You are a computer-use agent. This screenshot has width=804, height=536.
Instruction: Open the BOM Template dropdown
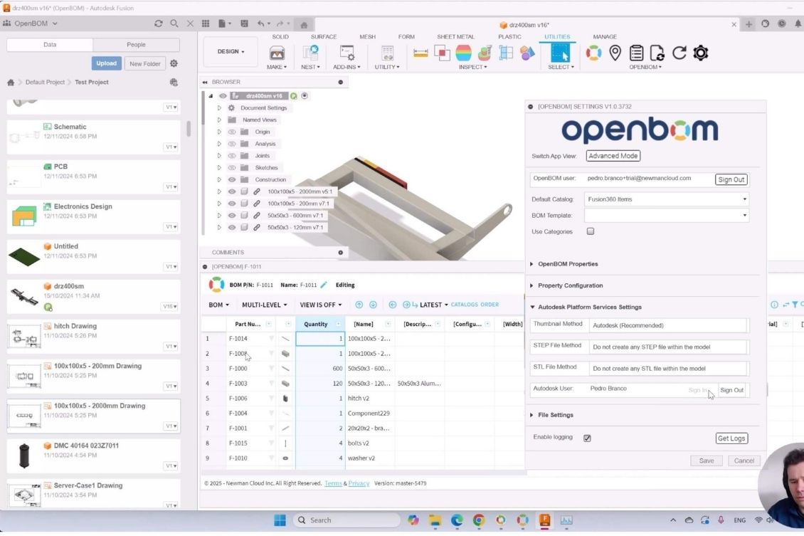click(x=666, y=216)
